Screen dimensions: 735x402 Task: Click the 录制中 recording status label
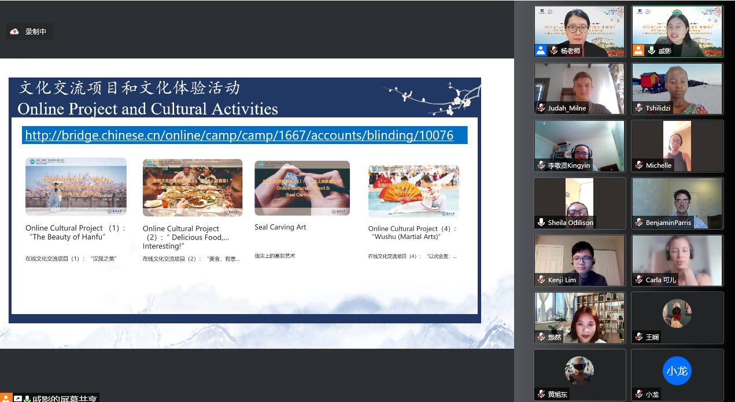coord(36,31)
